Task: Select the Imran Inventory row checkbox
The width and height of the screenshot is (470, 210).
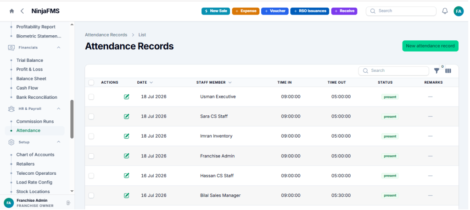Action: click(x=91, y=136)
